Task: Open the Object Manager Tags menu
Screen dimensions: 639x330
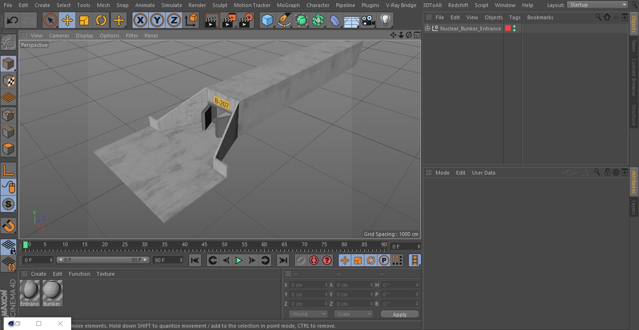Action: point(515,17)
